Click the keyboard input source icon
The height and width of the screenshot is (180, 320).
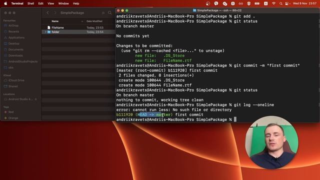click(265, 3)
